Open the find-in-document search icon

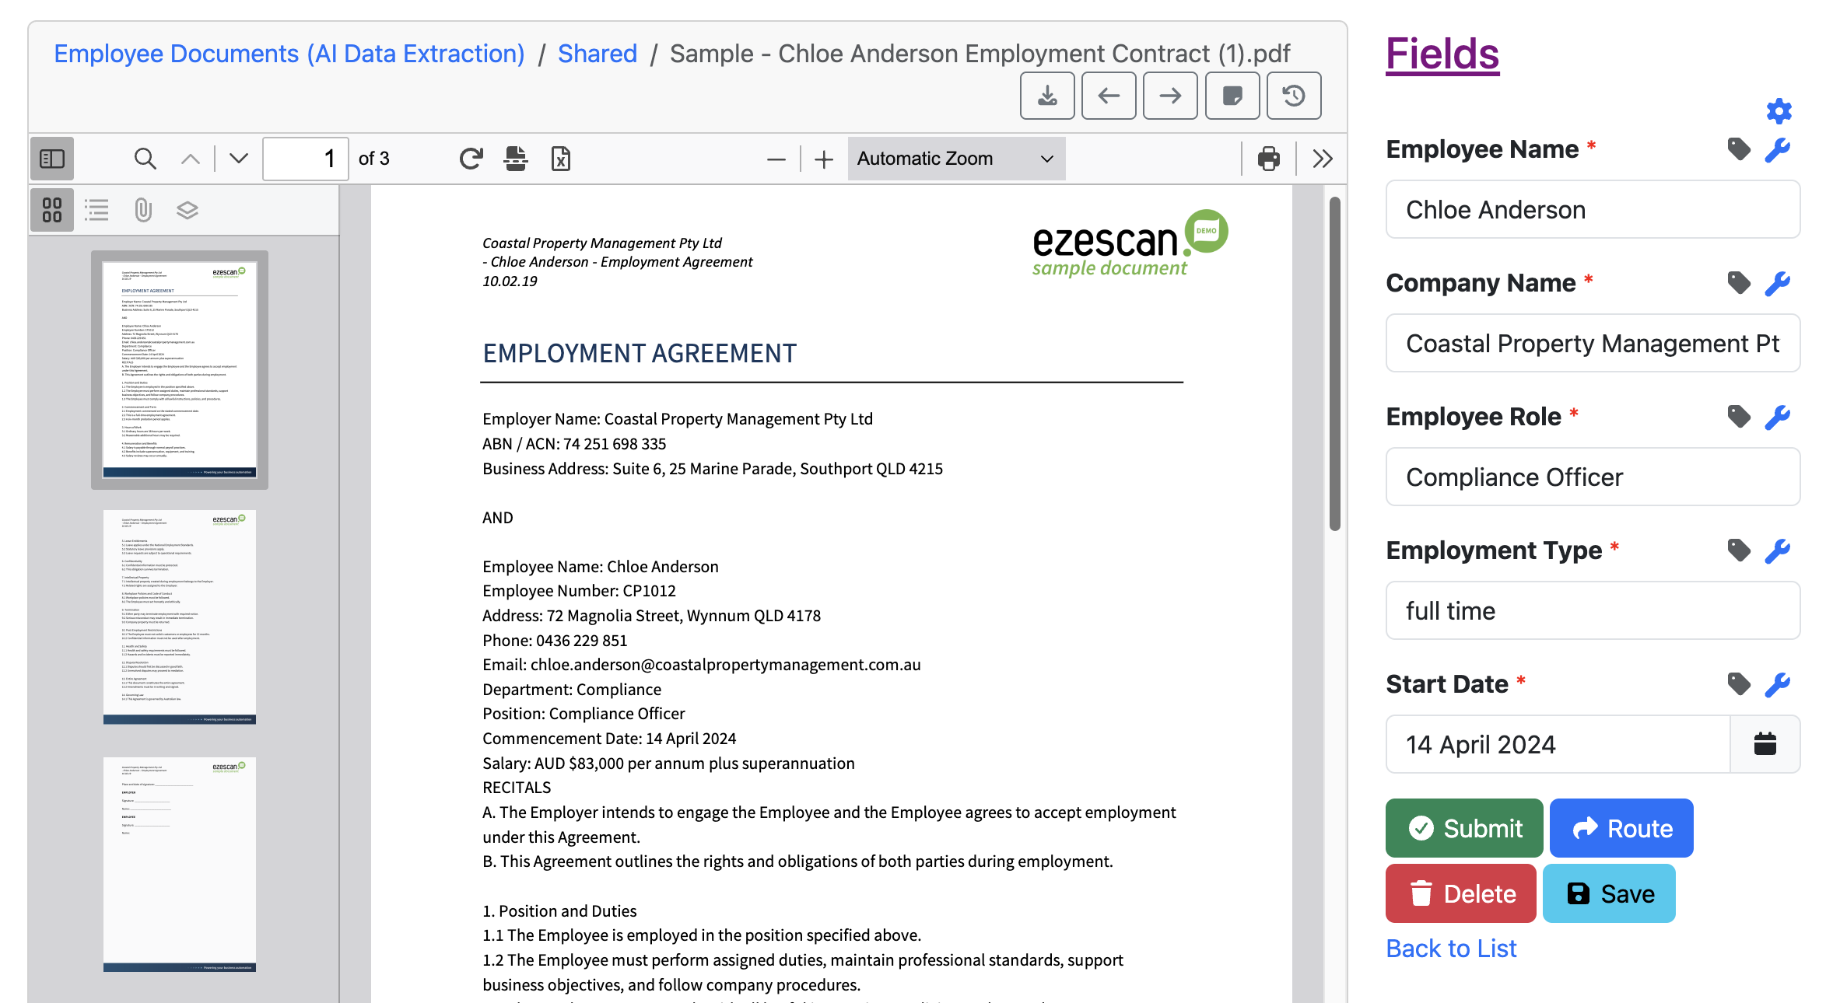[x=145, y=159]
